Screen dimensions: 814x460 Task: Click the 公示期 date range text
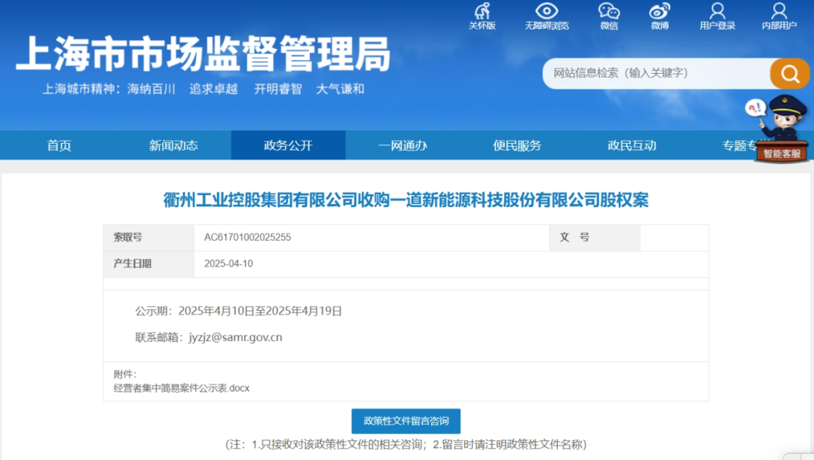[239, 311]
